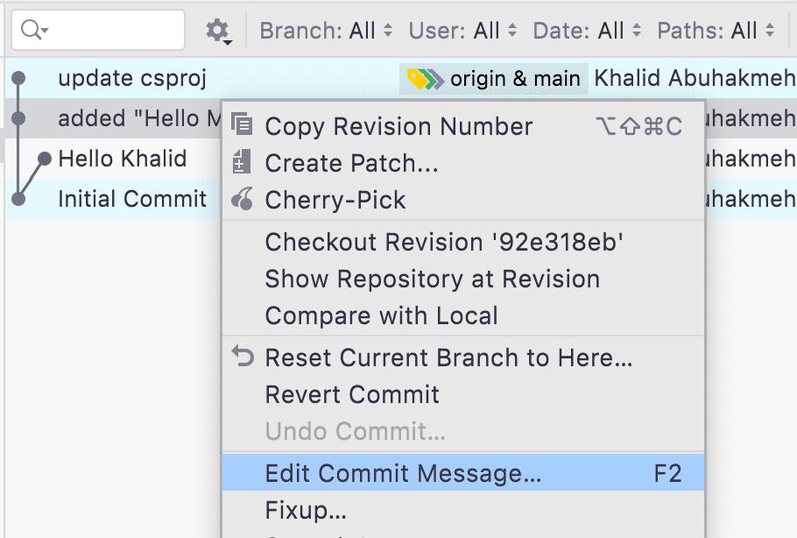Click the Reset Current Branch arrow icon
The image size is (797, 538).
243,356
